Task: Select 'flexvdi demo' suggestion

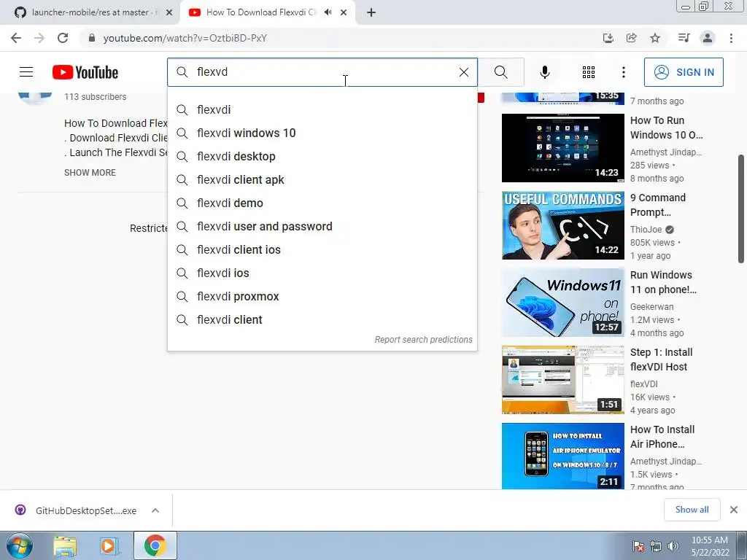Action: (x=322, y=203)
